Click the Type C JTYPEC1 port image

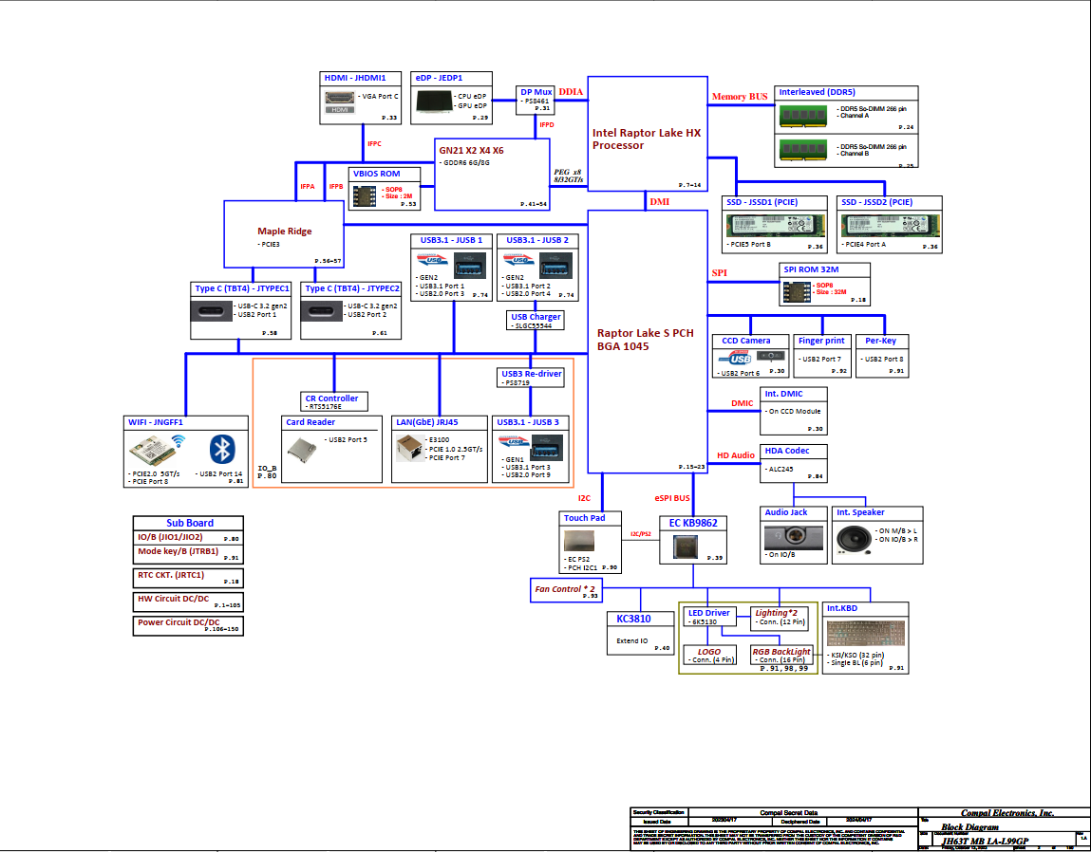215,312
